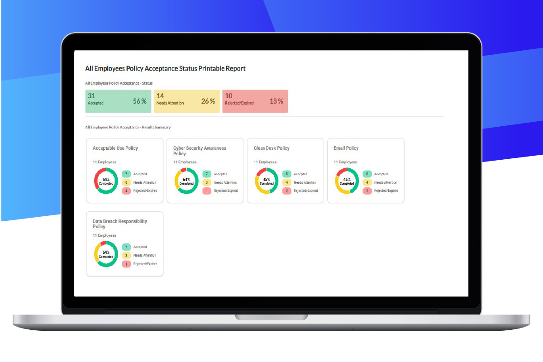Click the Clean Desk Policy donut chart

point(267,181)
